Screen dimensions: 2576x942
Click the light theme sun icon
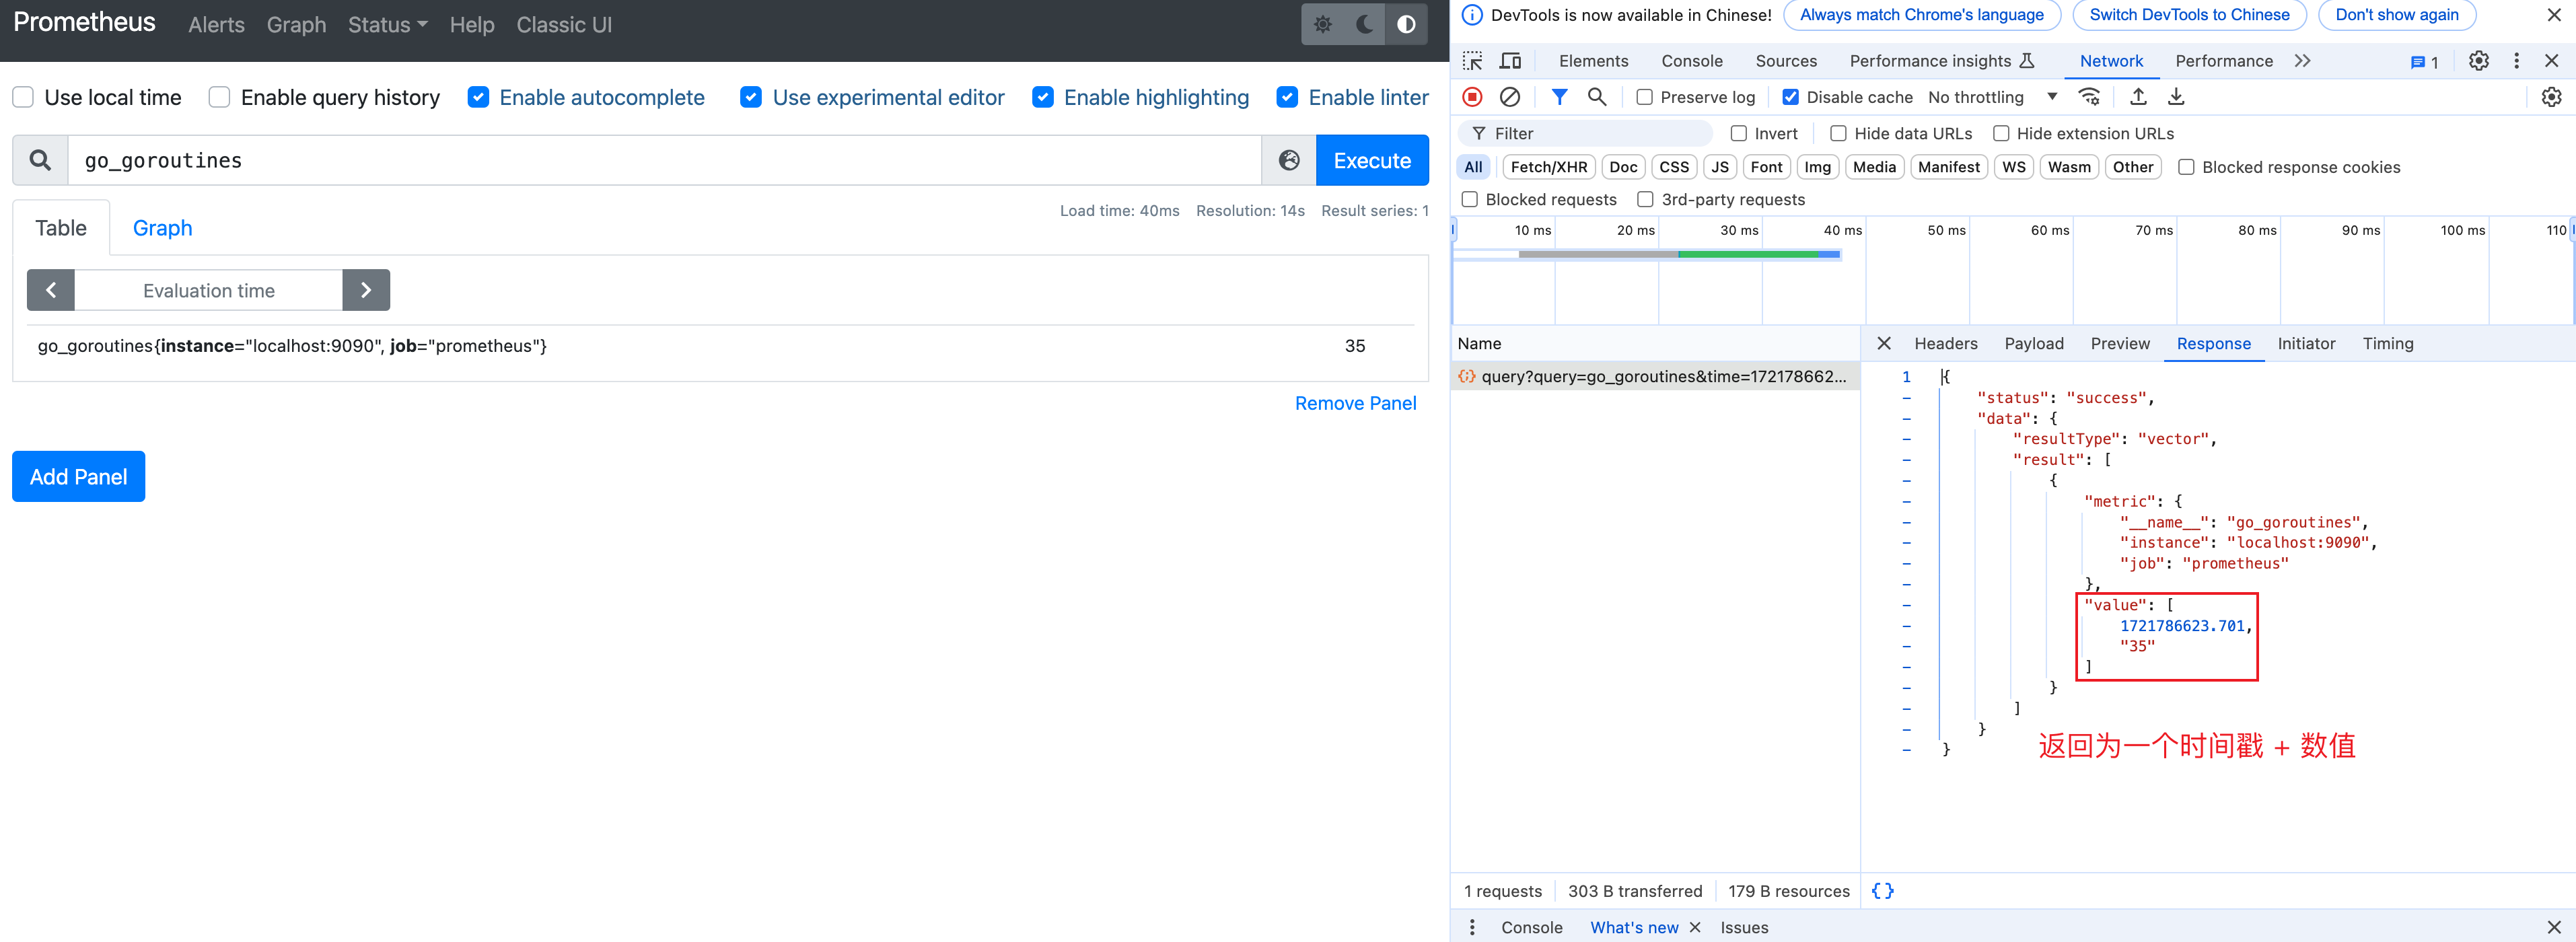[1322, 24]
